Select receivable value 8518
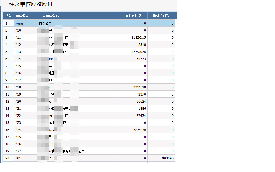 pyautogui.click(x=134, y=45)
